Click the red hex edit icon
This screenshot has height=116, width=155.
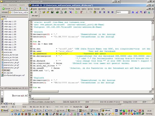[81, 12]
